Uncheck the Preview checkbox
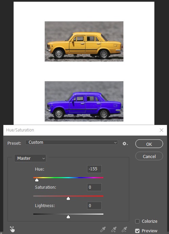Image resolution: width=169 pixels, height=234 pixels. (x=137, y=231)
